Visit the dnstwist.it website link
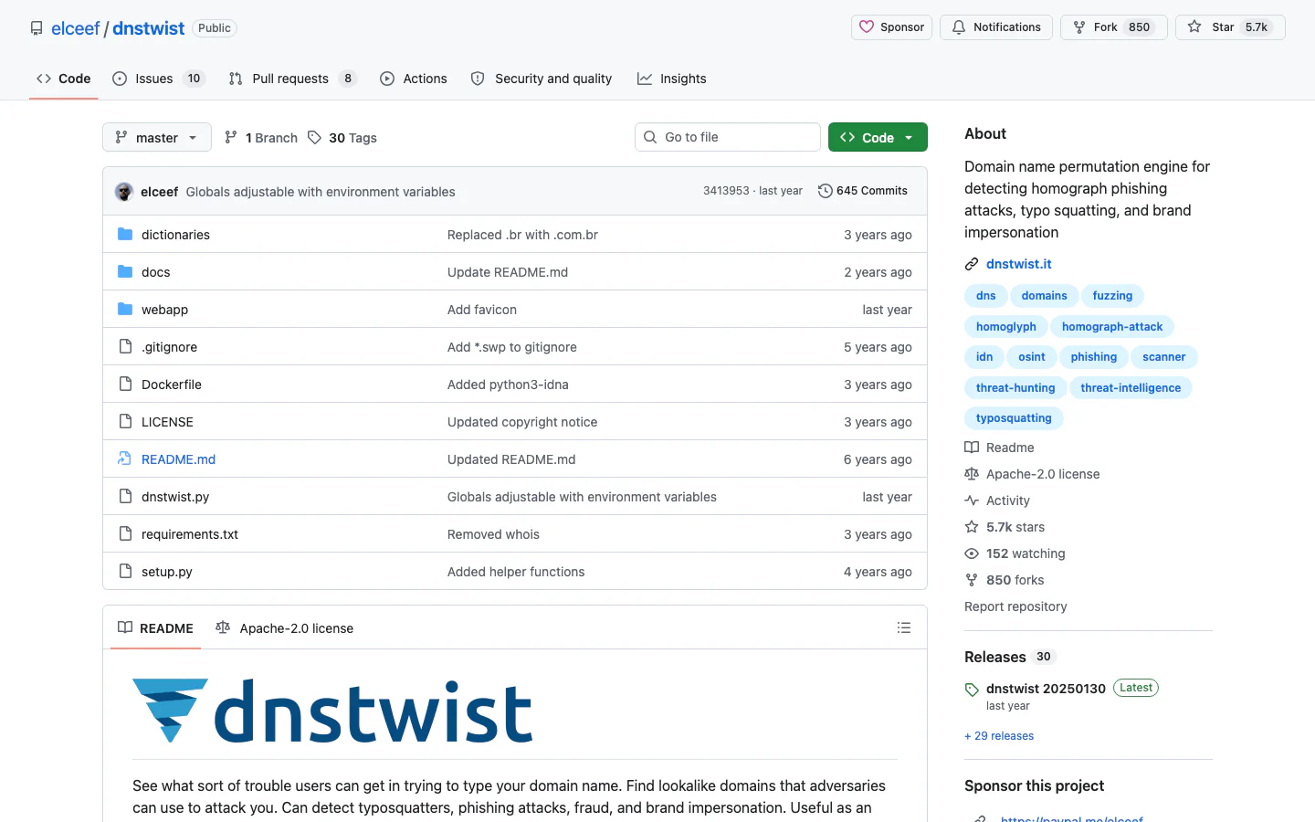Screen dimensions: 1315x822 [x=1019, y=264]
